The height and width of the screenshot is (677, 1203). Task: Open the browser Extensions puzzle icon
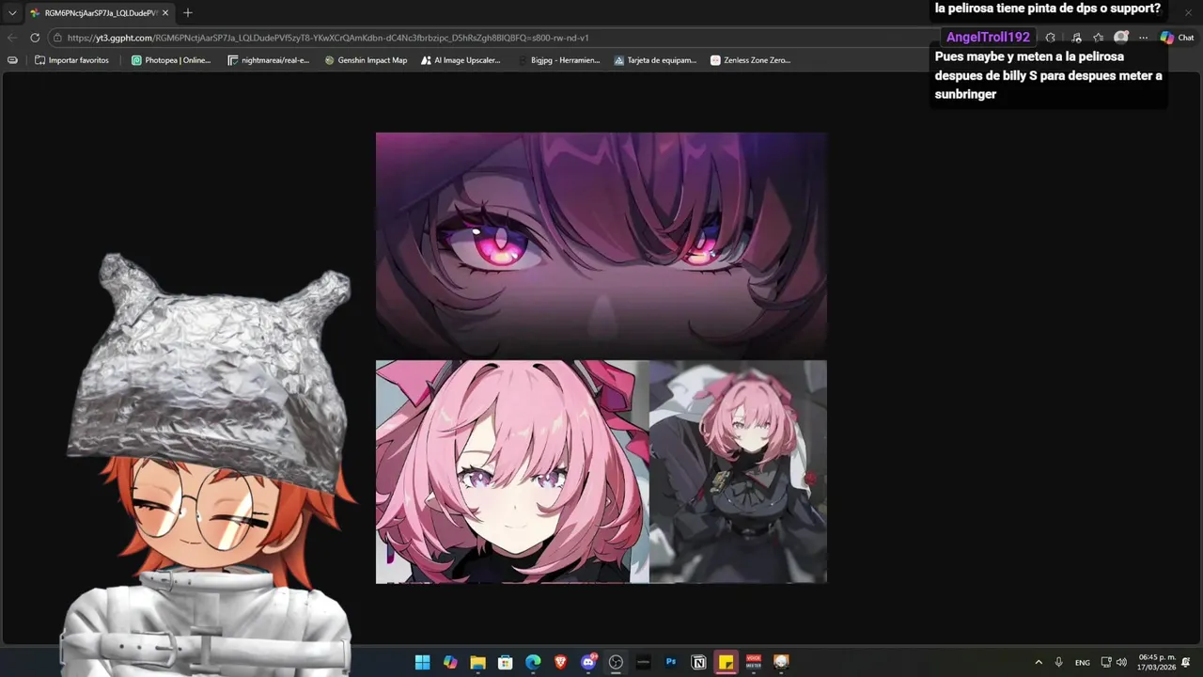1050,38
